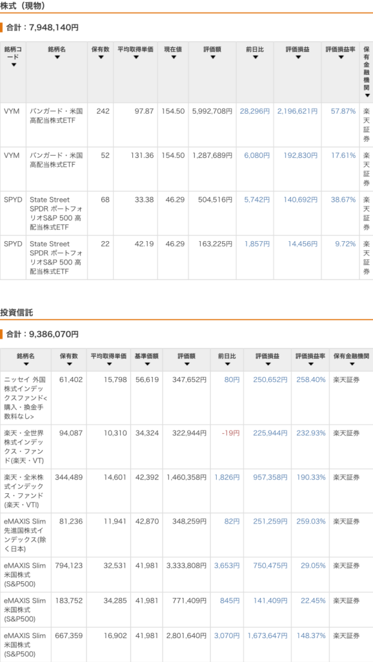Click -19円 daily change for 楽天・VT
The height and width of the screenshot is (662, 373).
[x=230, y=432]
